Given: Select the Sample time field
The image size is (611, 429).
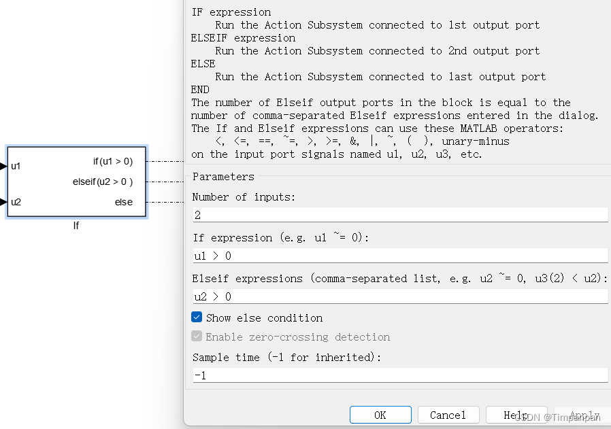Looking at the screenshot, I should 398,375.
